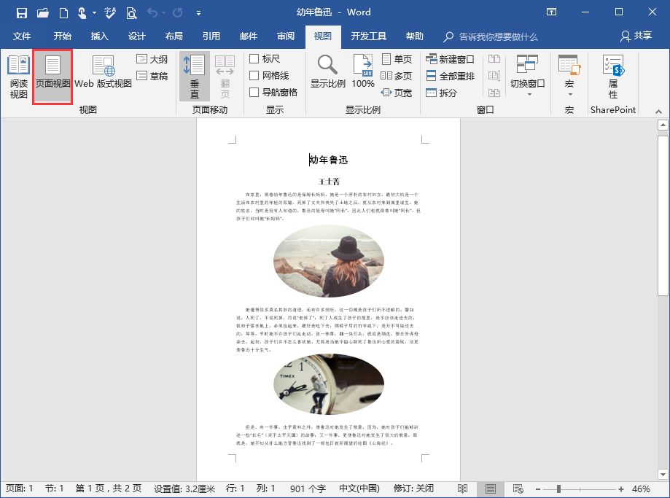Switch to Web 版式视图
Screen dimensions: 670x498
pyautogui.click(x=103, y=71)
